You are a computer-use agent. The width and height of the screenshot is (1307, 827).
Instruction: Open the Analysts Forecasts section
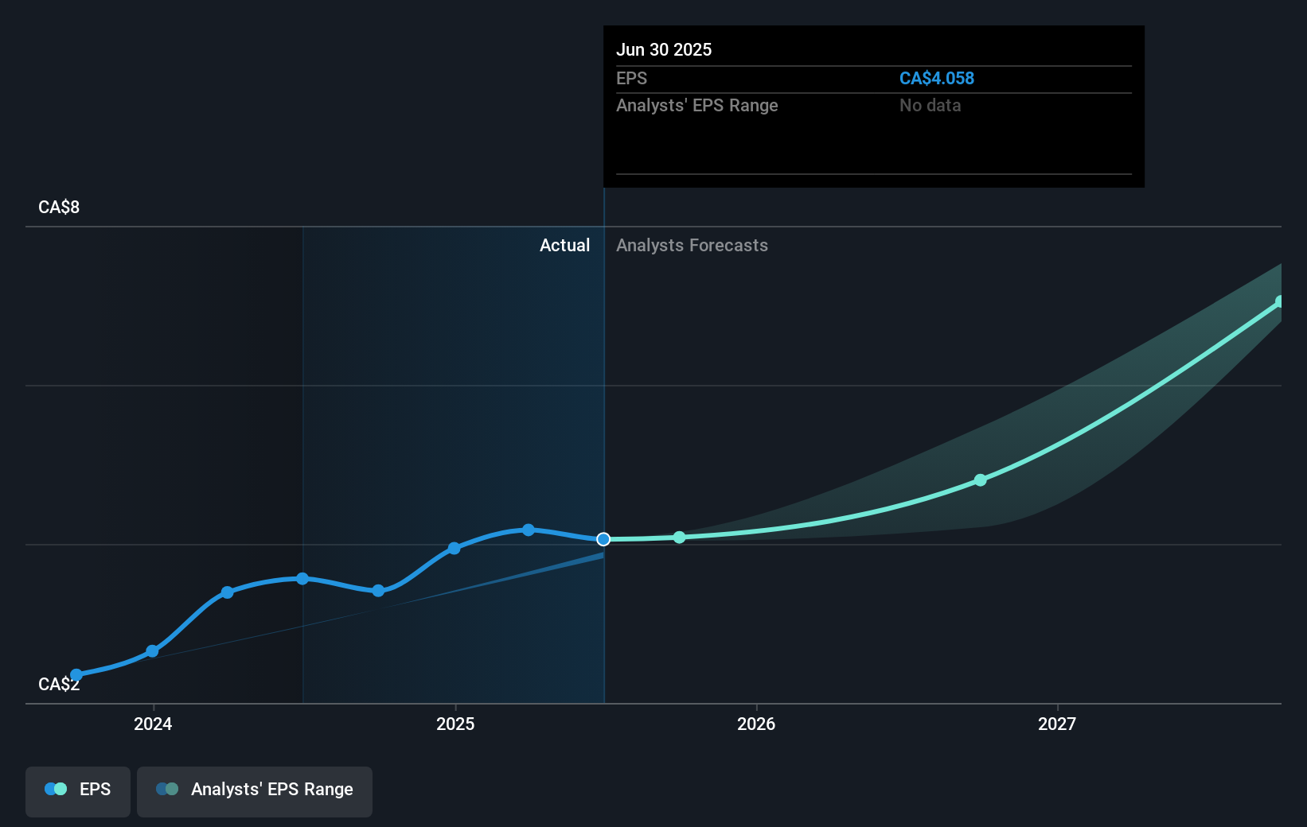692,245
